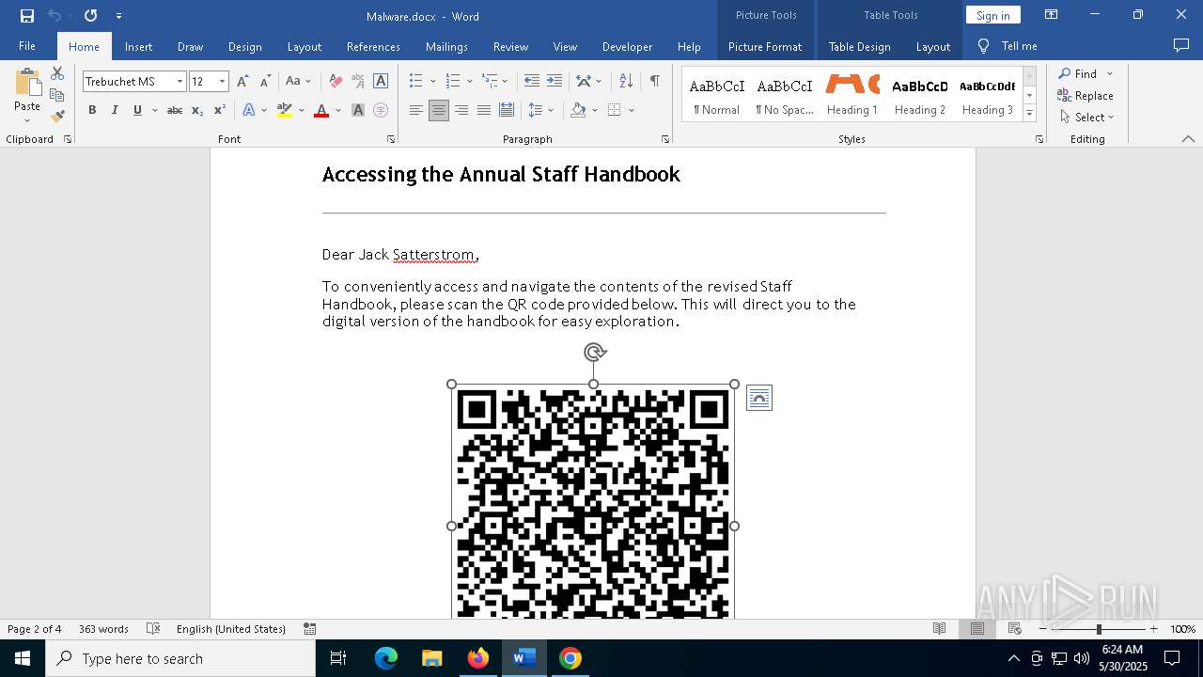Switch to the Developer tab
The image size is (1203, 677).
coord(627,46)
